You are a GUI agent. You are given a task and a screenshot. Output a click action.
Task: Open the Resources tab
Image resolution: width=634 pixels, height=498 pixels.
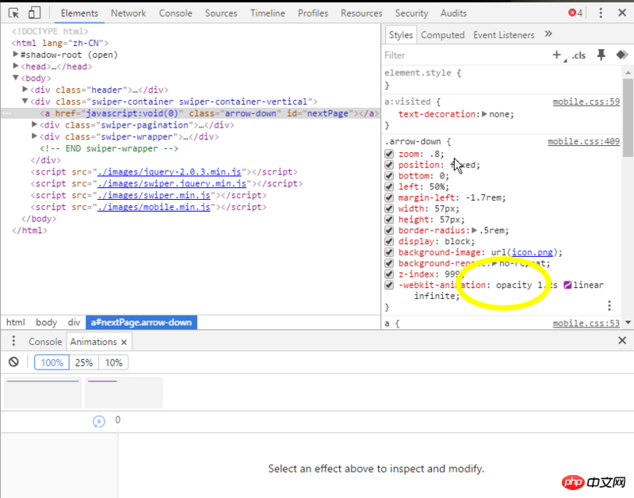[361, 13]
